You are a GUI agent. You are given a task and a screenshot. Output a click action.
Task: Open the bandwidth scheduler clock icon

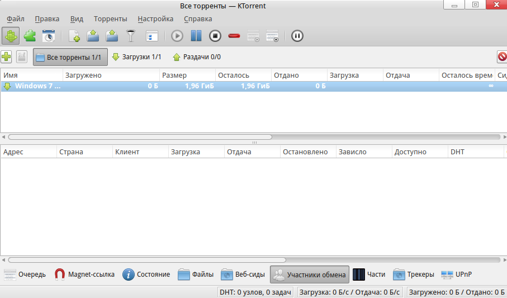(49, 36)
